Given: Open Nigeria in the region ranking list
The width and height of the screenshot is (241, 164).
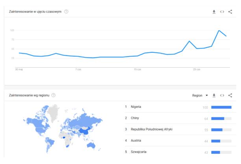Looking at the screenshot, I should [x=136, y=107].
